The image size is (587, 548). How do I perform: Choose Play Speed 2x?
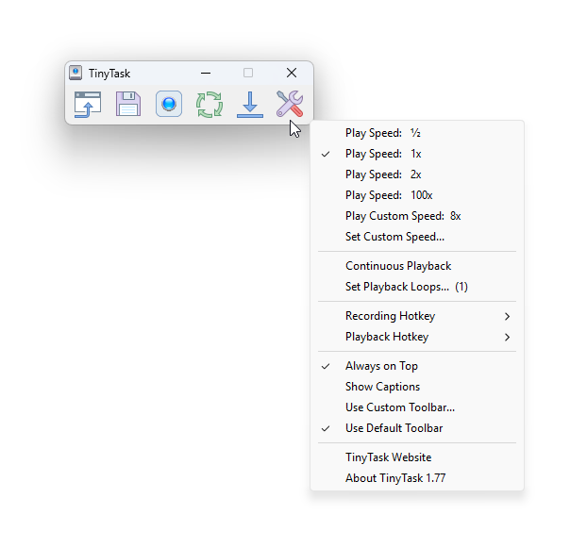coord(417,174)
